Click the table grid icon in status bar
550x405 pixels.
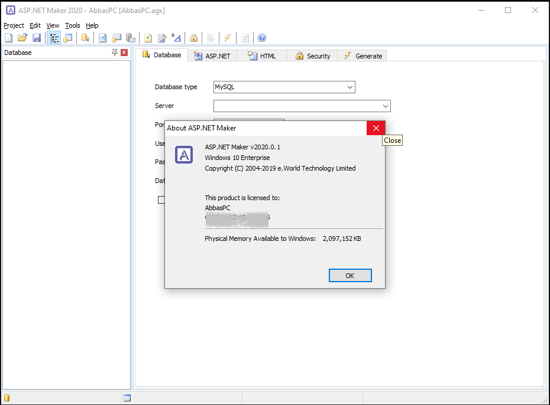pos(127,398)
